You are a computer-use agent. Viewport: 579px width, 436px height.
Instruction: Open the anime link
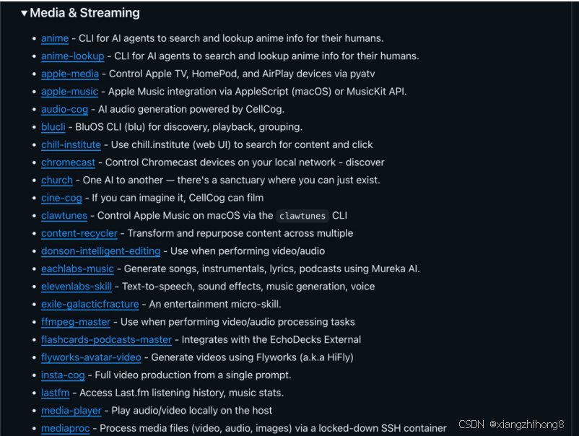pyautogui.click(x=55, y=38)
